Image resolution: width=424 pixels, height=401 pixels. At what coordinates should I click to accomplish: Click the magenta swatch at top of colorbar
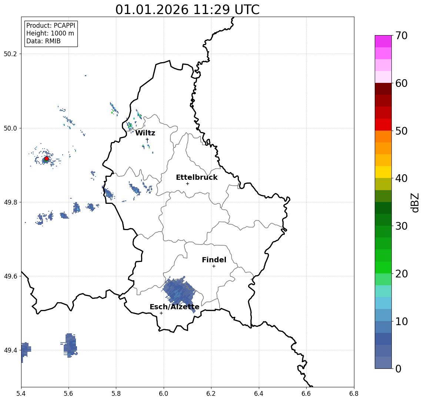click(383, 41)
